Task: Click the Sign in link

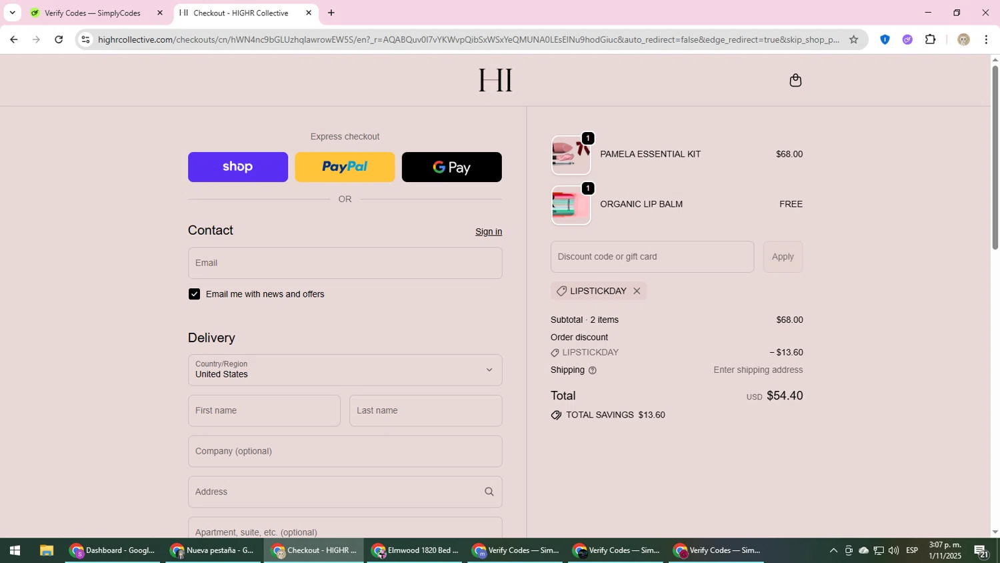Action: pyautogui.click(x=489, y=231)
